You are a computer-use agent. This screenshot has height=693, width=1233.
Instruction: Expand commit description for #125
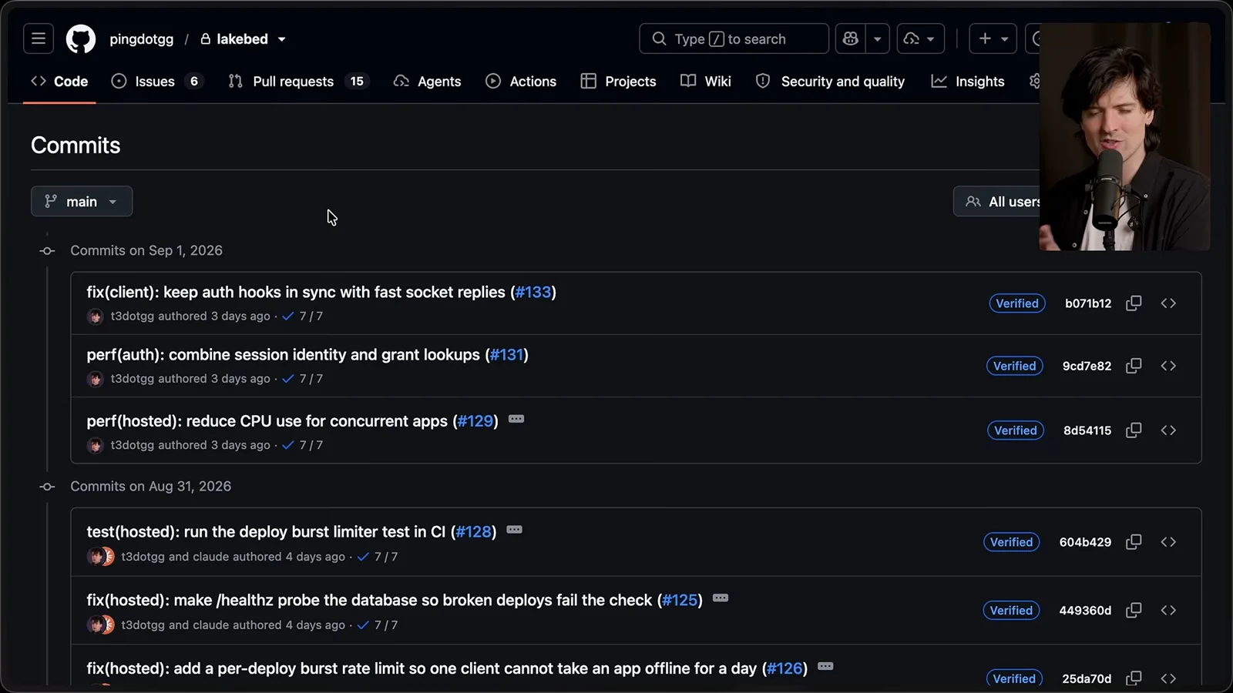click(x=721, y=598)
